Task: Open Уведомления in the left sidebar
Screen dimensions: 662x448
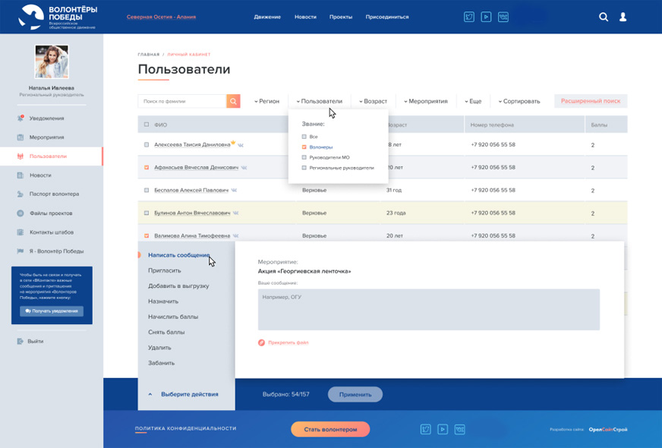Action: (x=46, y=118)
